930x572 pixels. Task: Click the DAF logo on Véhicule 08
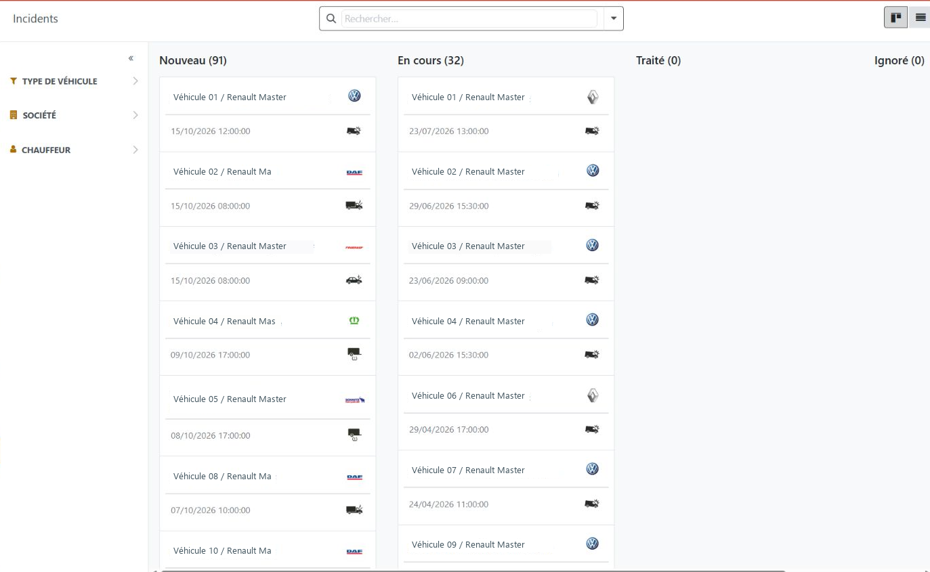point(354,477)
